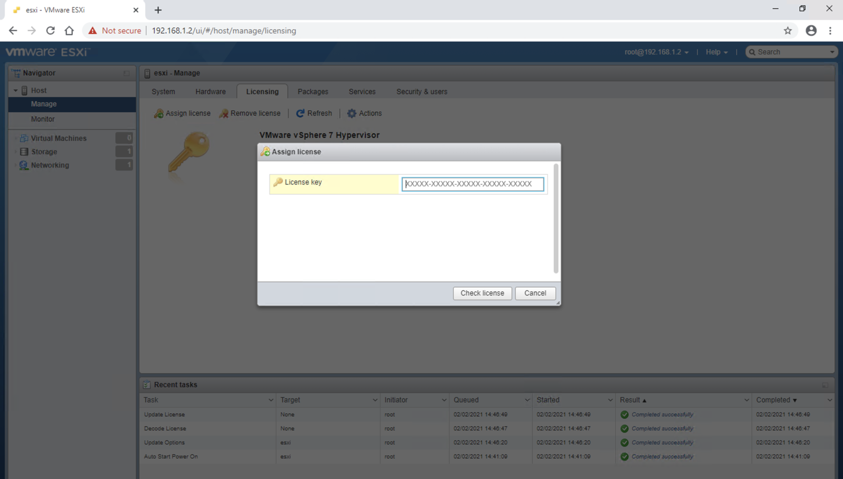Click the Not secure warning icon
The height and width of the screenshot is (479, 843).
click(92, 31)
